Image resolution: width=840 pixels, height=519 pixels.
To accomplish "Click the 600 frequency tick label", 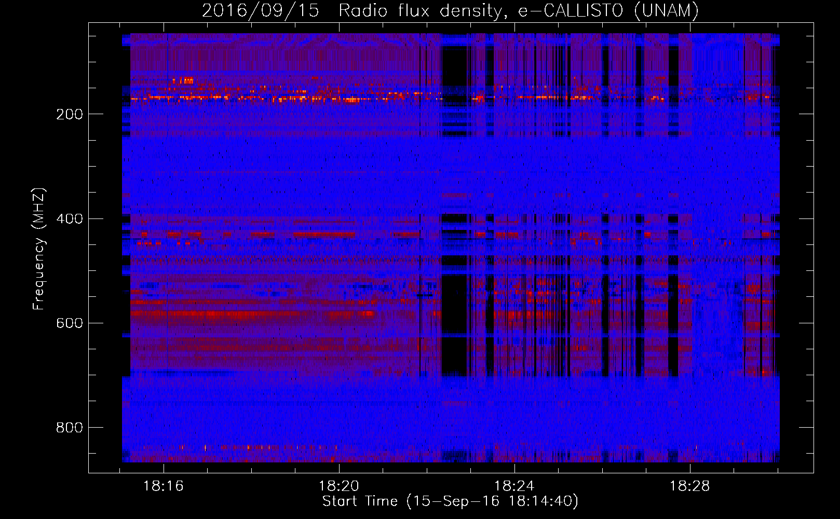I will (70, 323).
